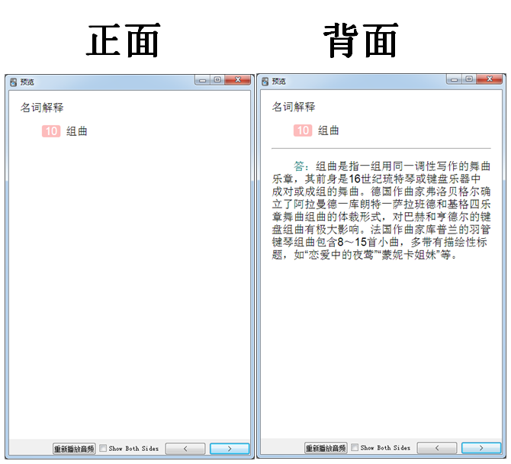Click the Anki app icon in left title bar
The height and width of the screenshot is (464, 511).
pyautogui.click(x=13, y=82)
